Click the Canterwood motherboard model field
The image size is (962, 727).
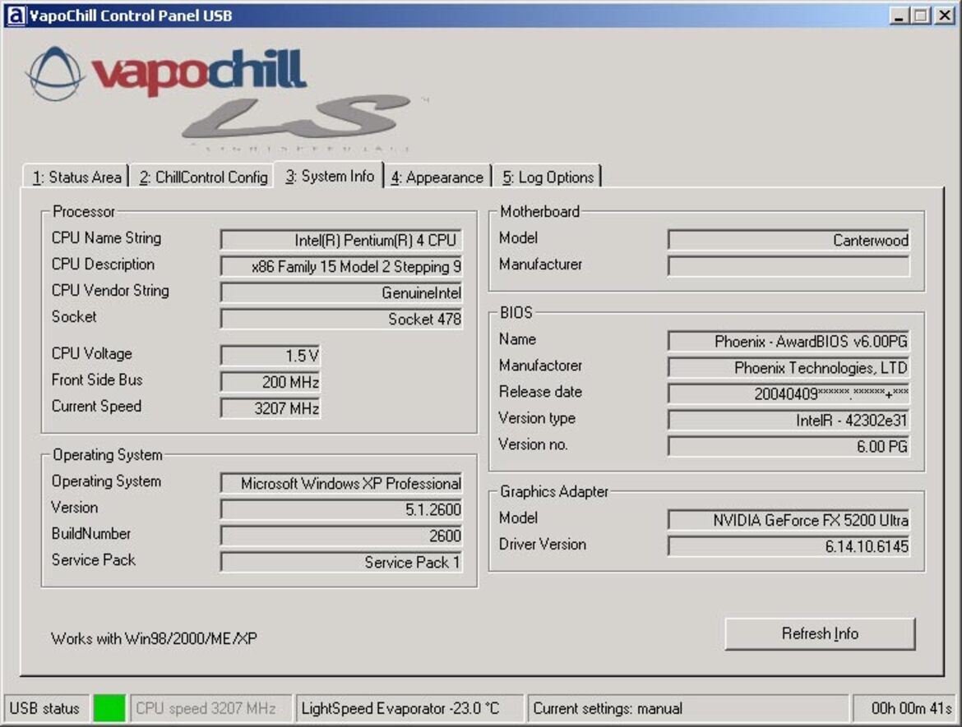click(789, 240)
